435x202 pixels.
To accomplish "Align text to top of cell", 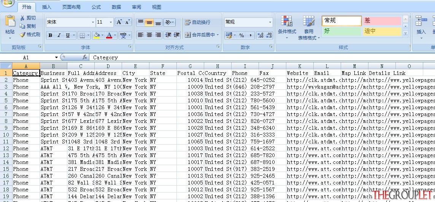I will pyautogui.click(x=141, y=22).
